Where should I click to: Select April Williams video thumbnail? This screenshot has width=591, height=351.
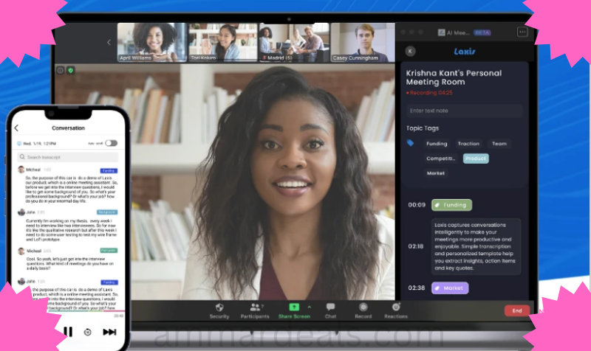click(152, 42)
